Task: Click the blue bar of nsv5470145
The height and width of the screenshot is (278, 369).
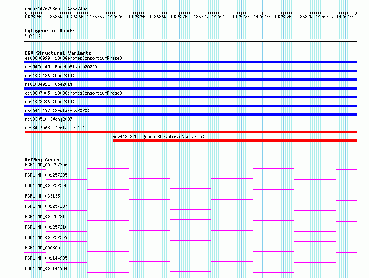Action: pos(191,71)
